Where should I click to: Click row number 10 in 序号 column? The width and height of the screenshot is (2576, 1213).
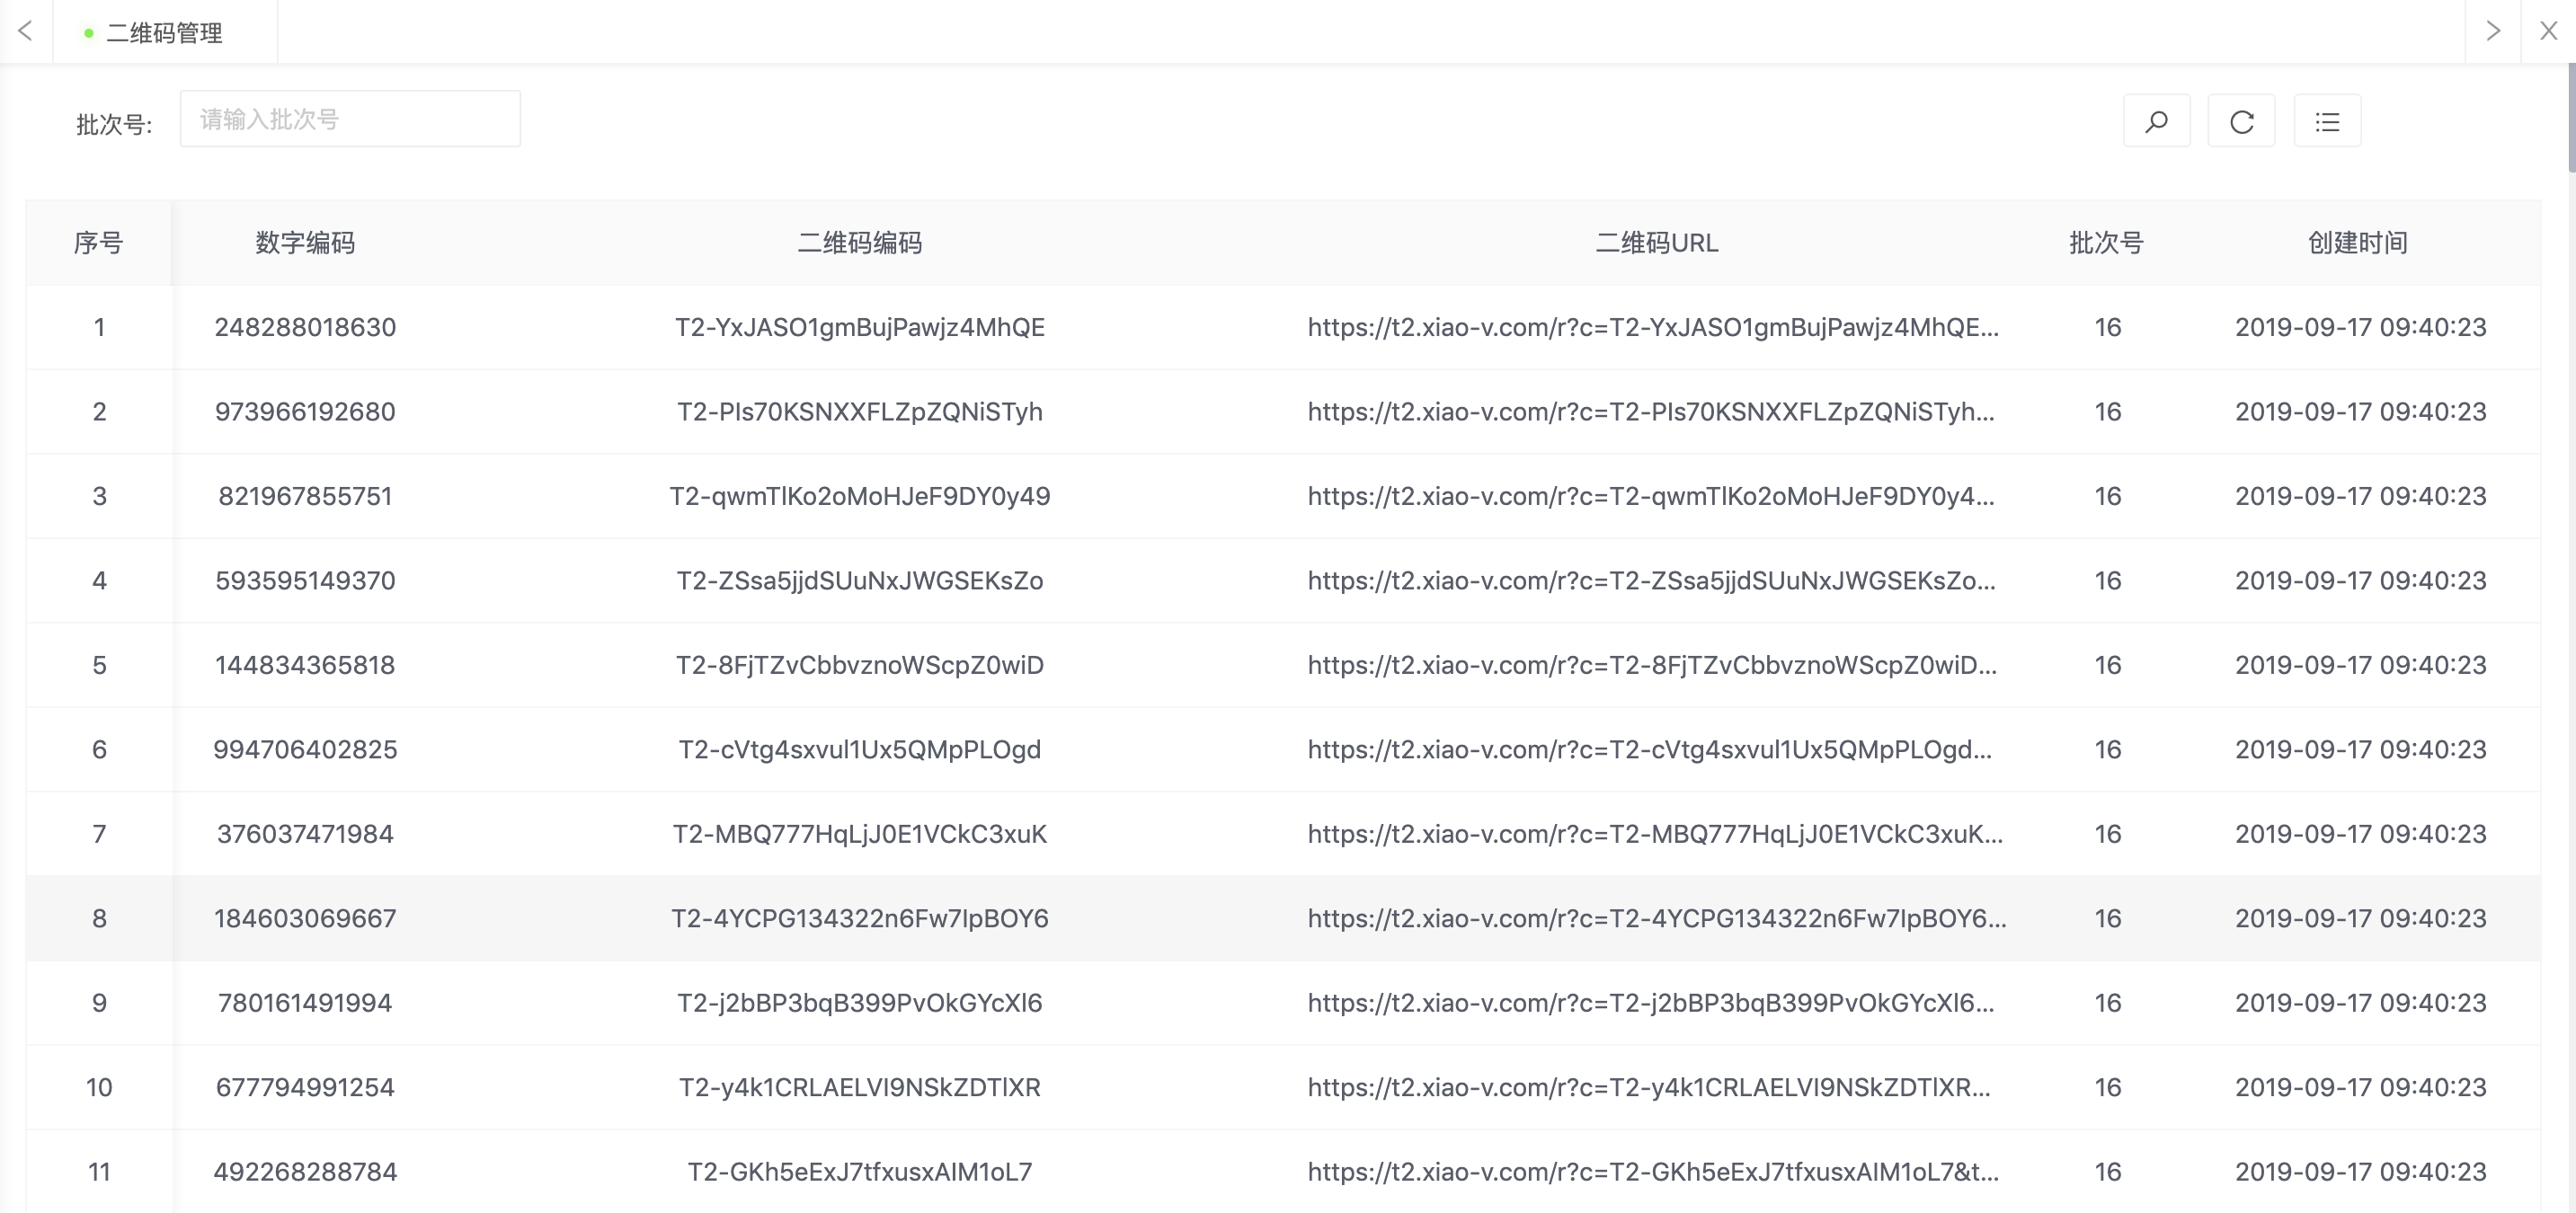(x=99, y=1088)
